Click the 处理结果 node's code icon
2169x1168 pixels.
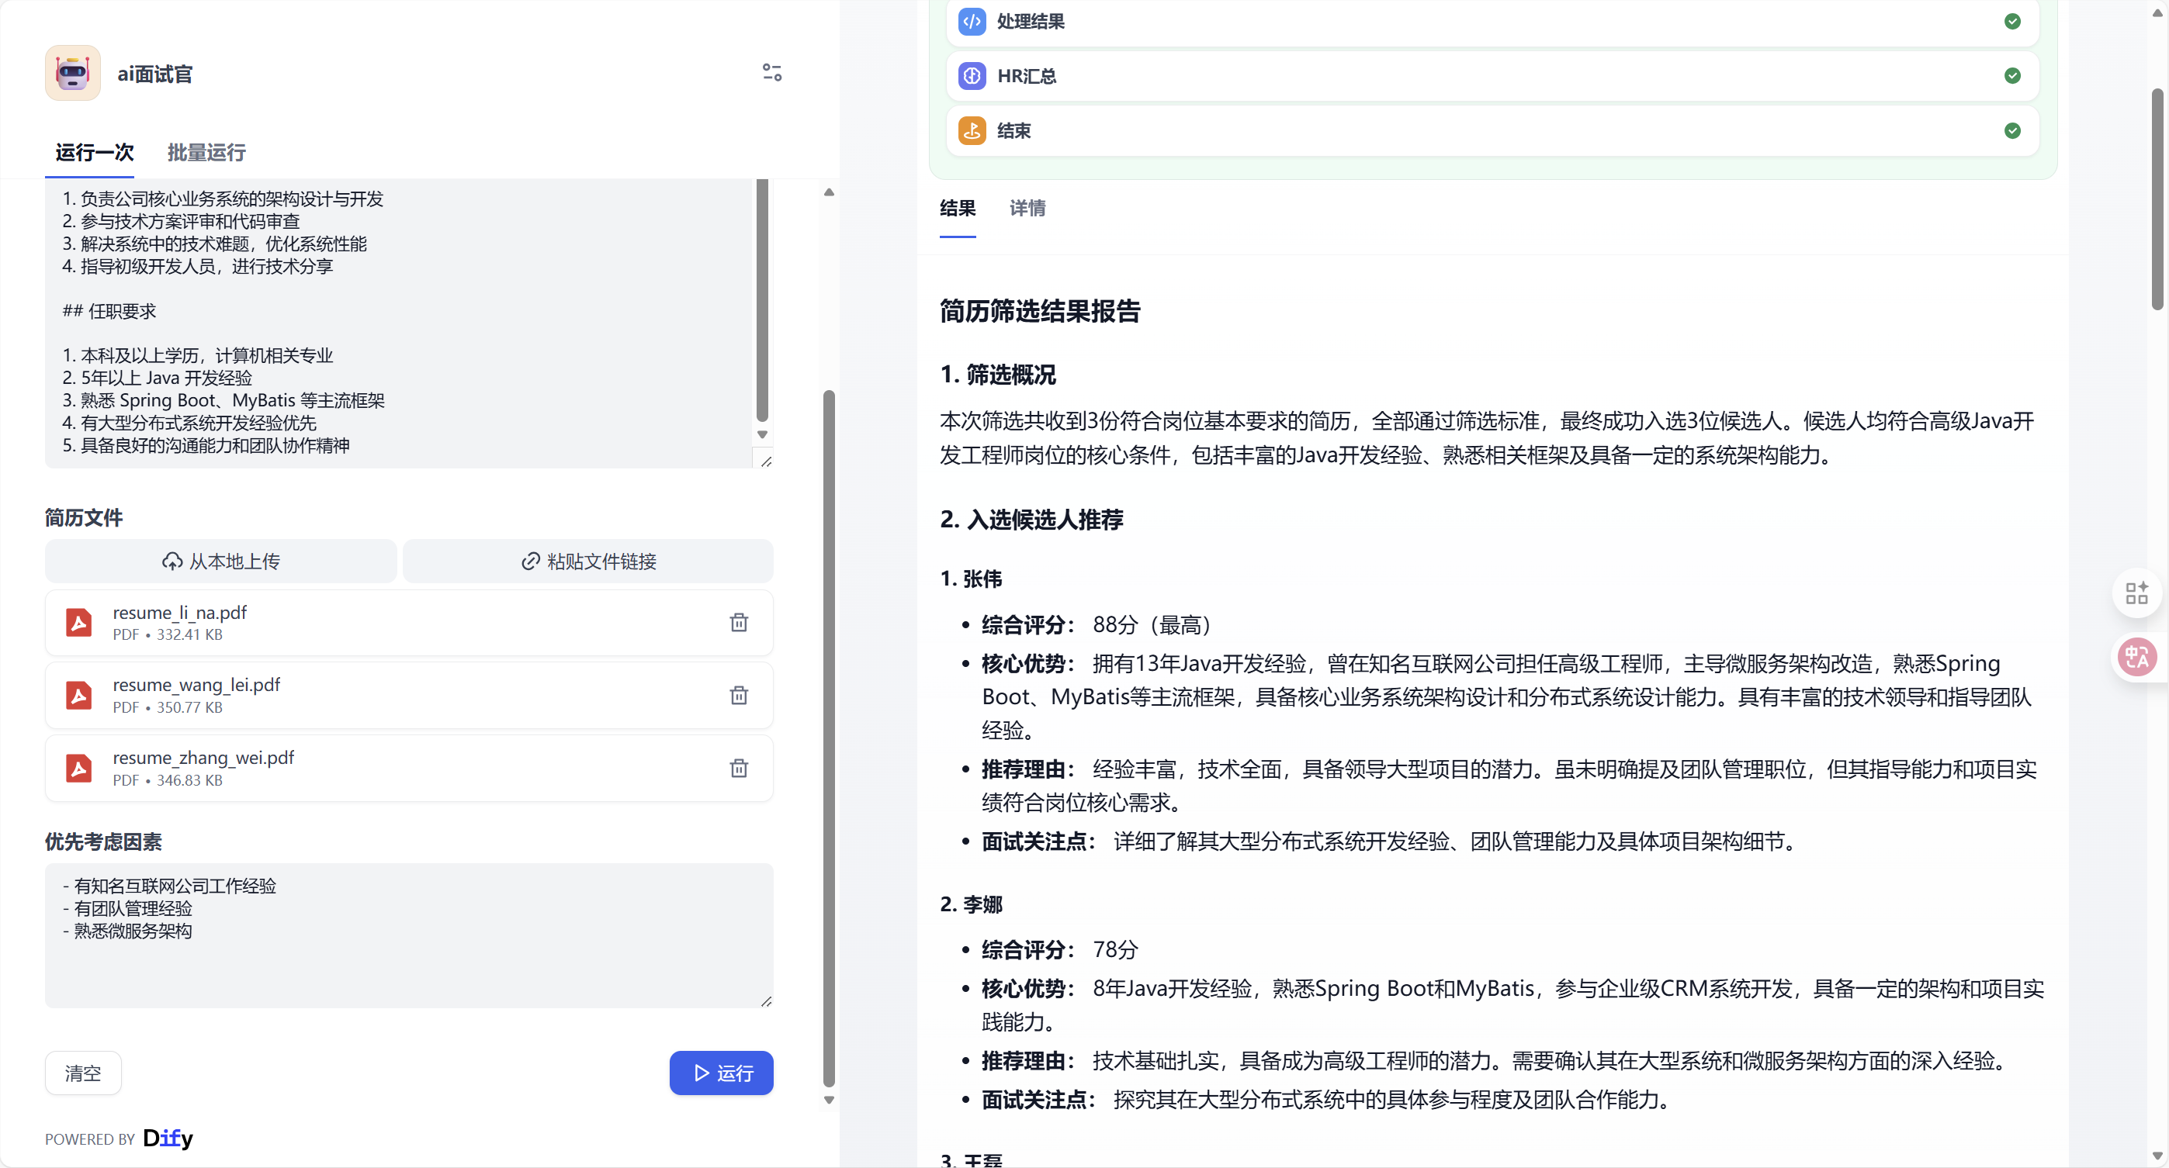tap(972, 22)
